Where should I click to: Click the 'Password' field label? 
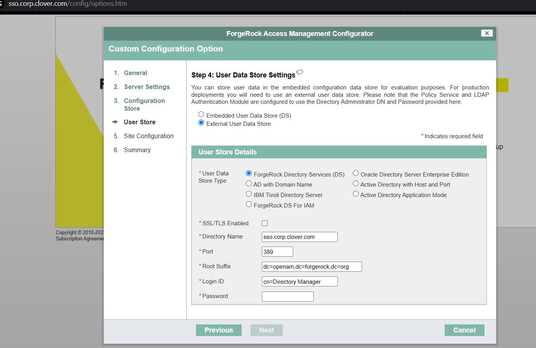point(213,296)
